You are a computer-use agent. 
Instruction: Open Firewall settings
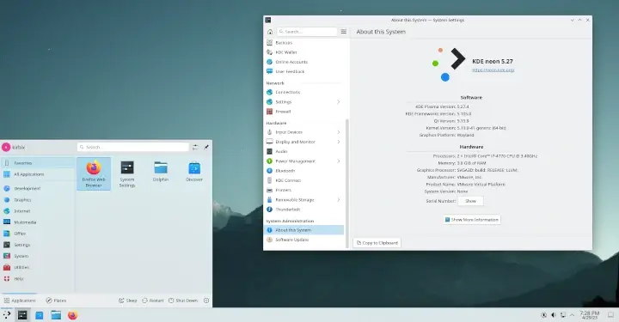point(304,112)
